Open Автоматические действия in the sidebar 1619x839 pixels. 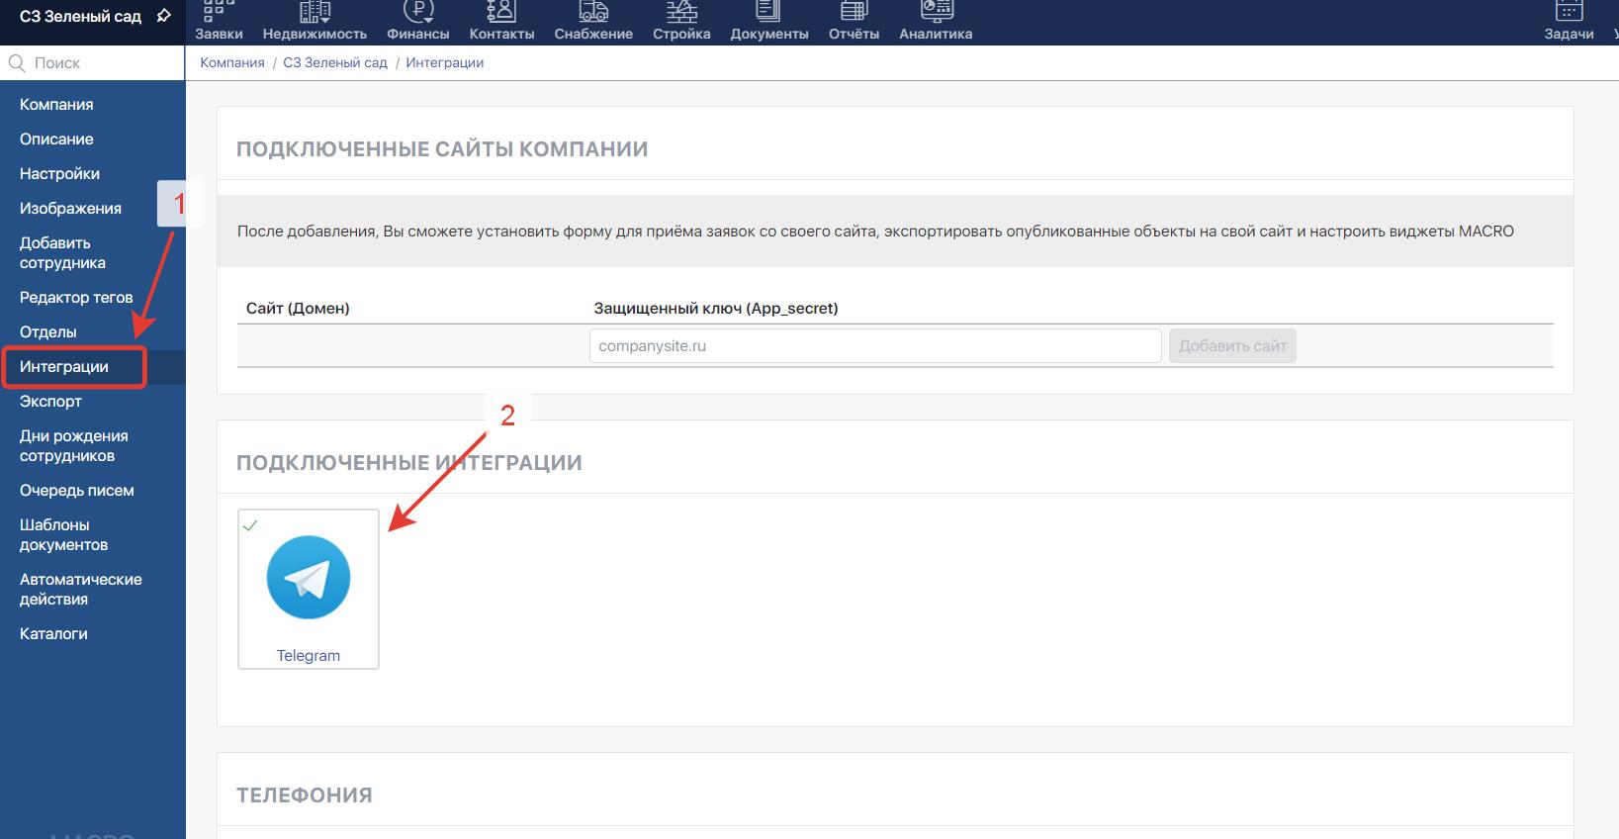pos(80,590)
